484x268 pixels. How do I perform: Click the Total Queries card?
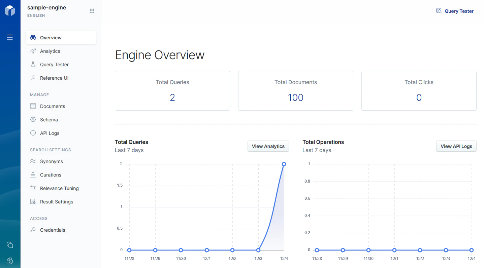coord(172,91)
